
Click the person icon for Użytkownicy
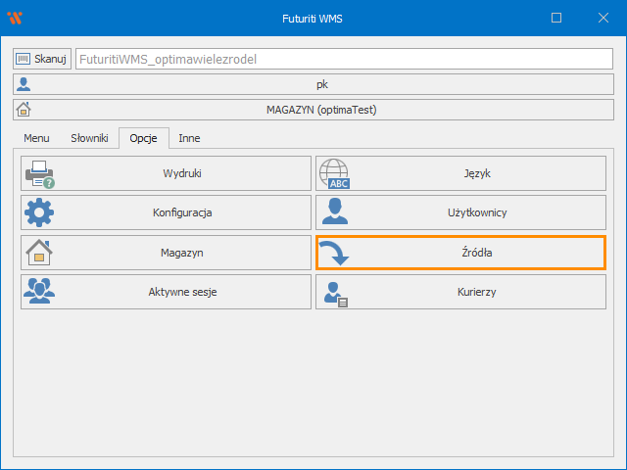click(335, 212)
